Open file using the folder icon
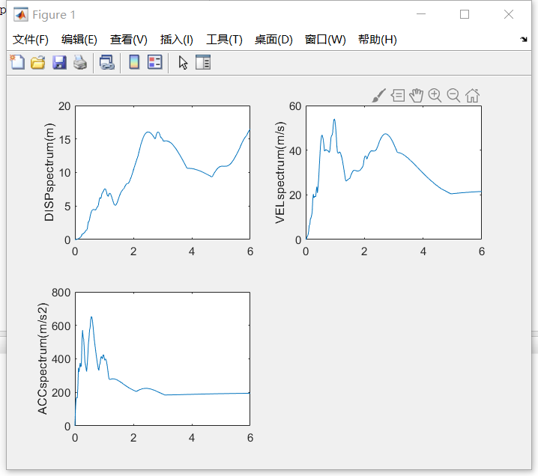Viewport: 538px width, 476px height. coord(37,62)
